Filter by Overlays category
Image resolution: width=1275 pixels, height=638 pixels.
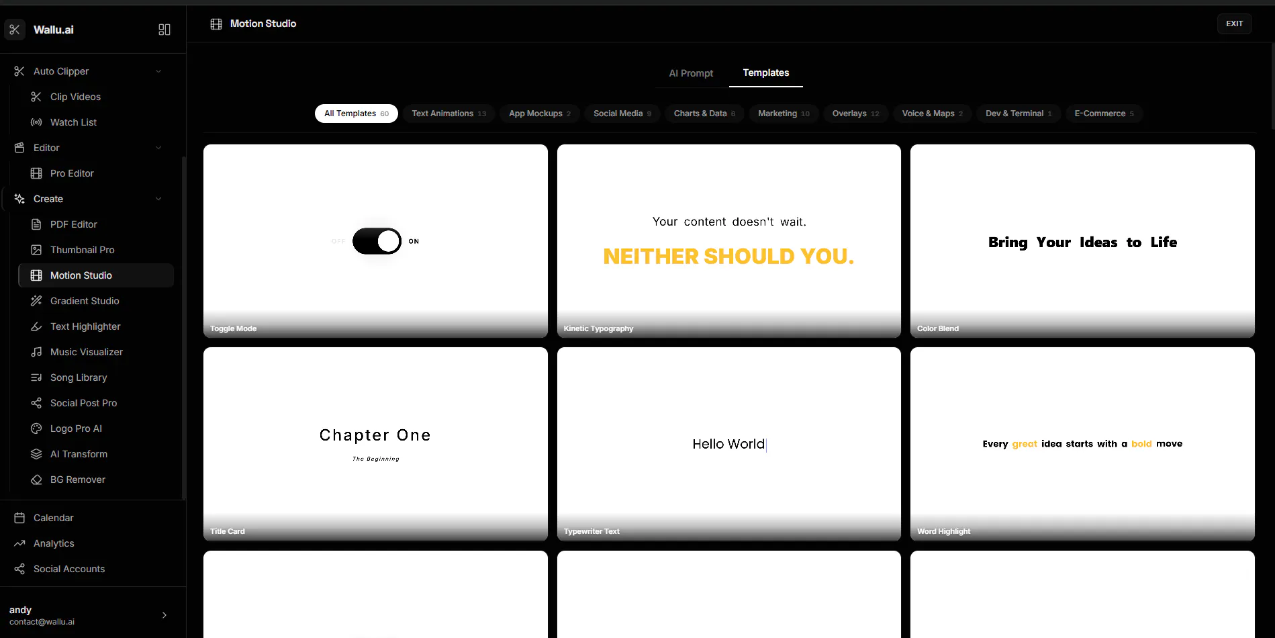point(855,113)
